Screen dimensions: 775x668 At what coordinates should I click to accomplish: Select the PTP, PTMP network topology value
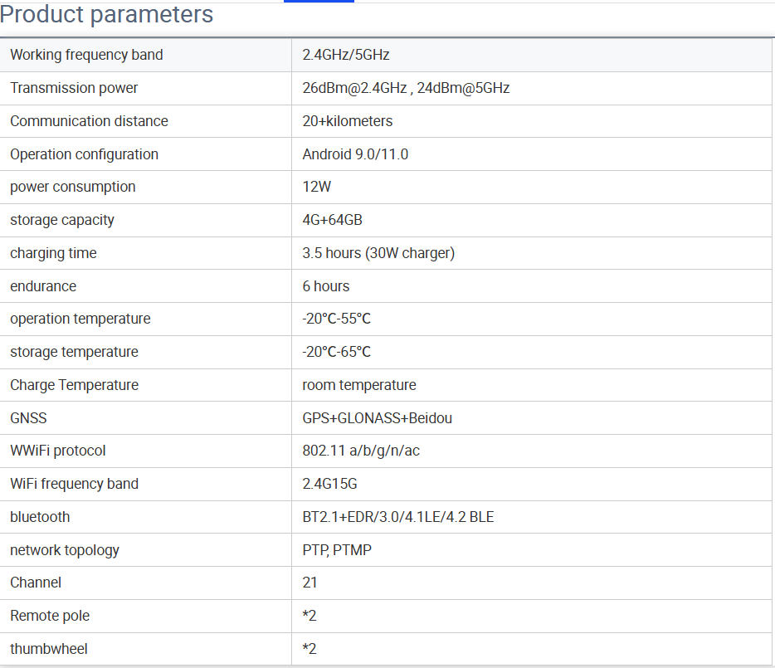(x=337, y=550)
